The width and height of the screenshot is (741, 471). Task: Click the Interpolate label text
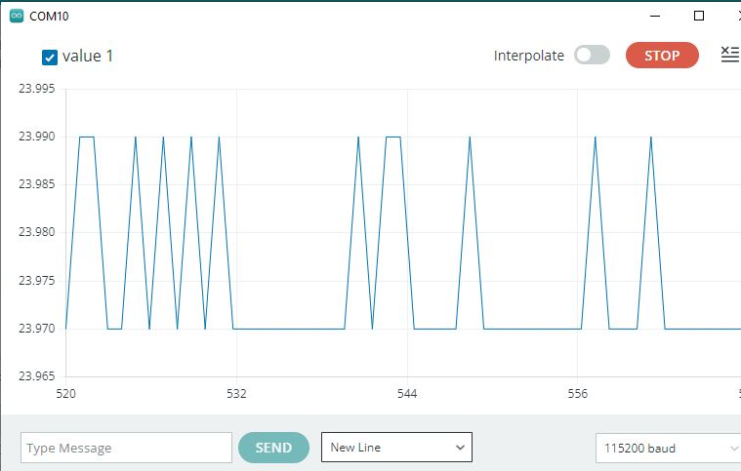tap(529, 56)
